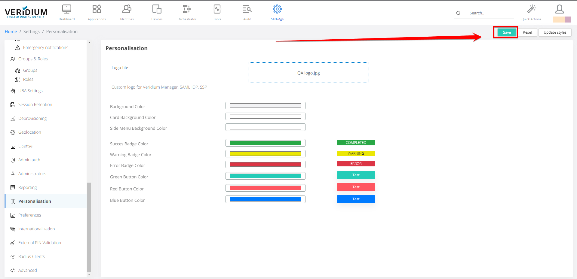Open the Applications icon in top navigation
577x279 pixels.
point(97,10)
